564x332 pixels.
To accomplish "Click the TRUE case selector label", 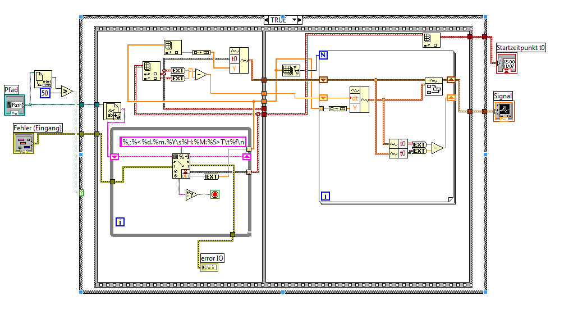I will (279, 20).
